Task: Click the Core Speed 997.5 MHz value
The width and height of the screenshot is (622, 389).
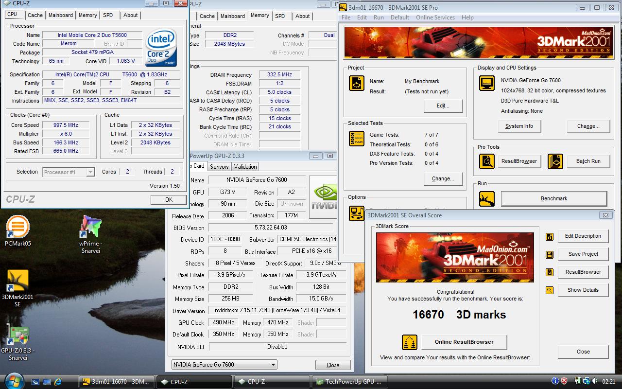Action: point(66,125)
